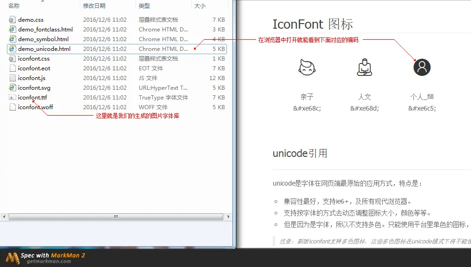
Task: Click the 人文 icon label
Action: [x=364, y=97]
